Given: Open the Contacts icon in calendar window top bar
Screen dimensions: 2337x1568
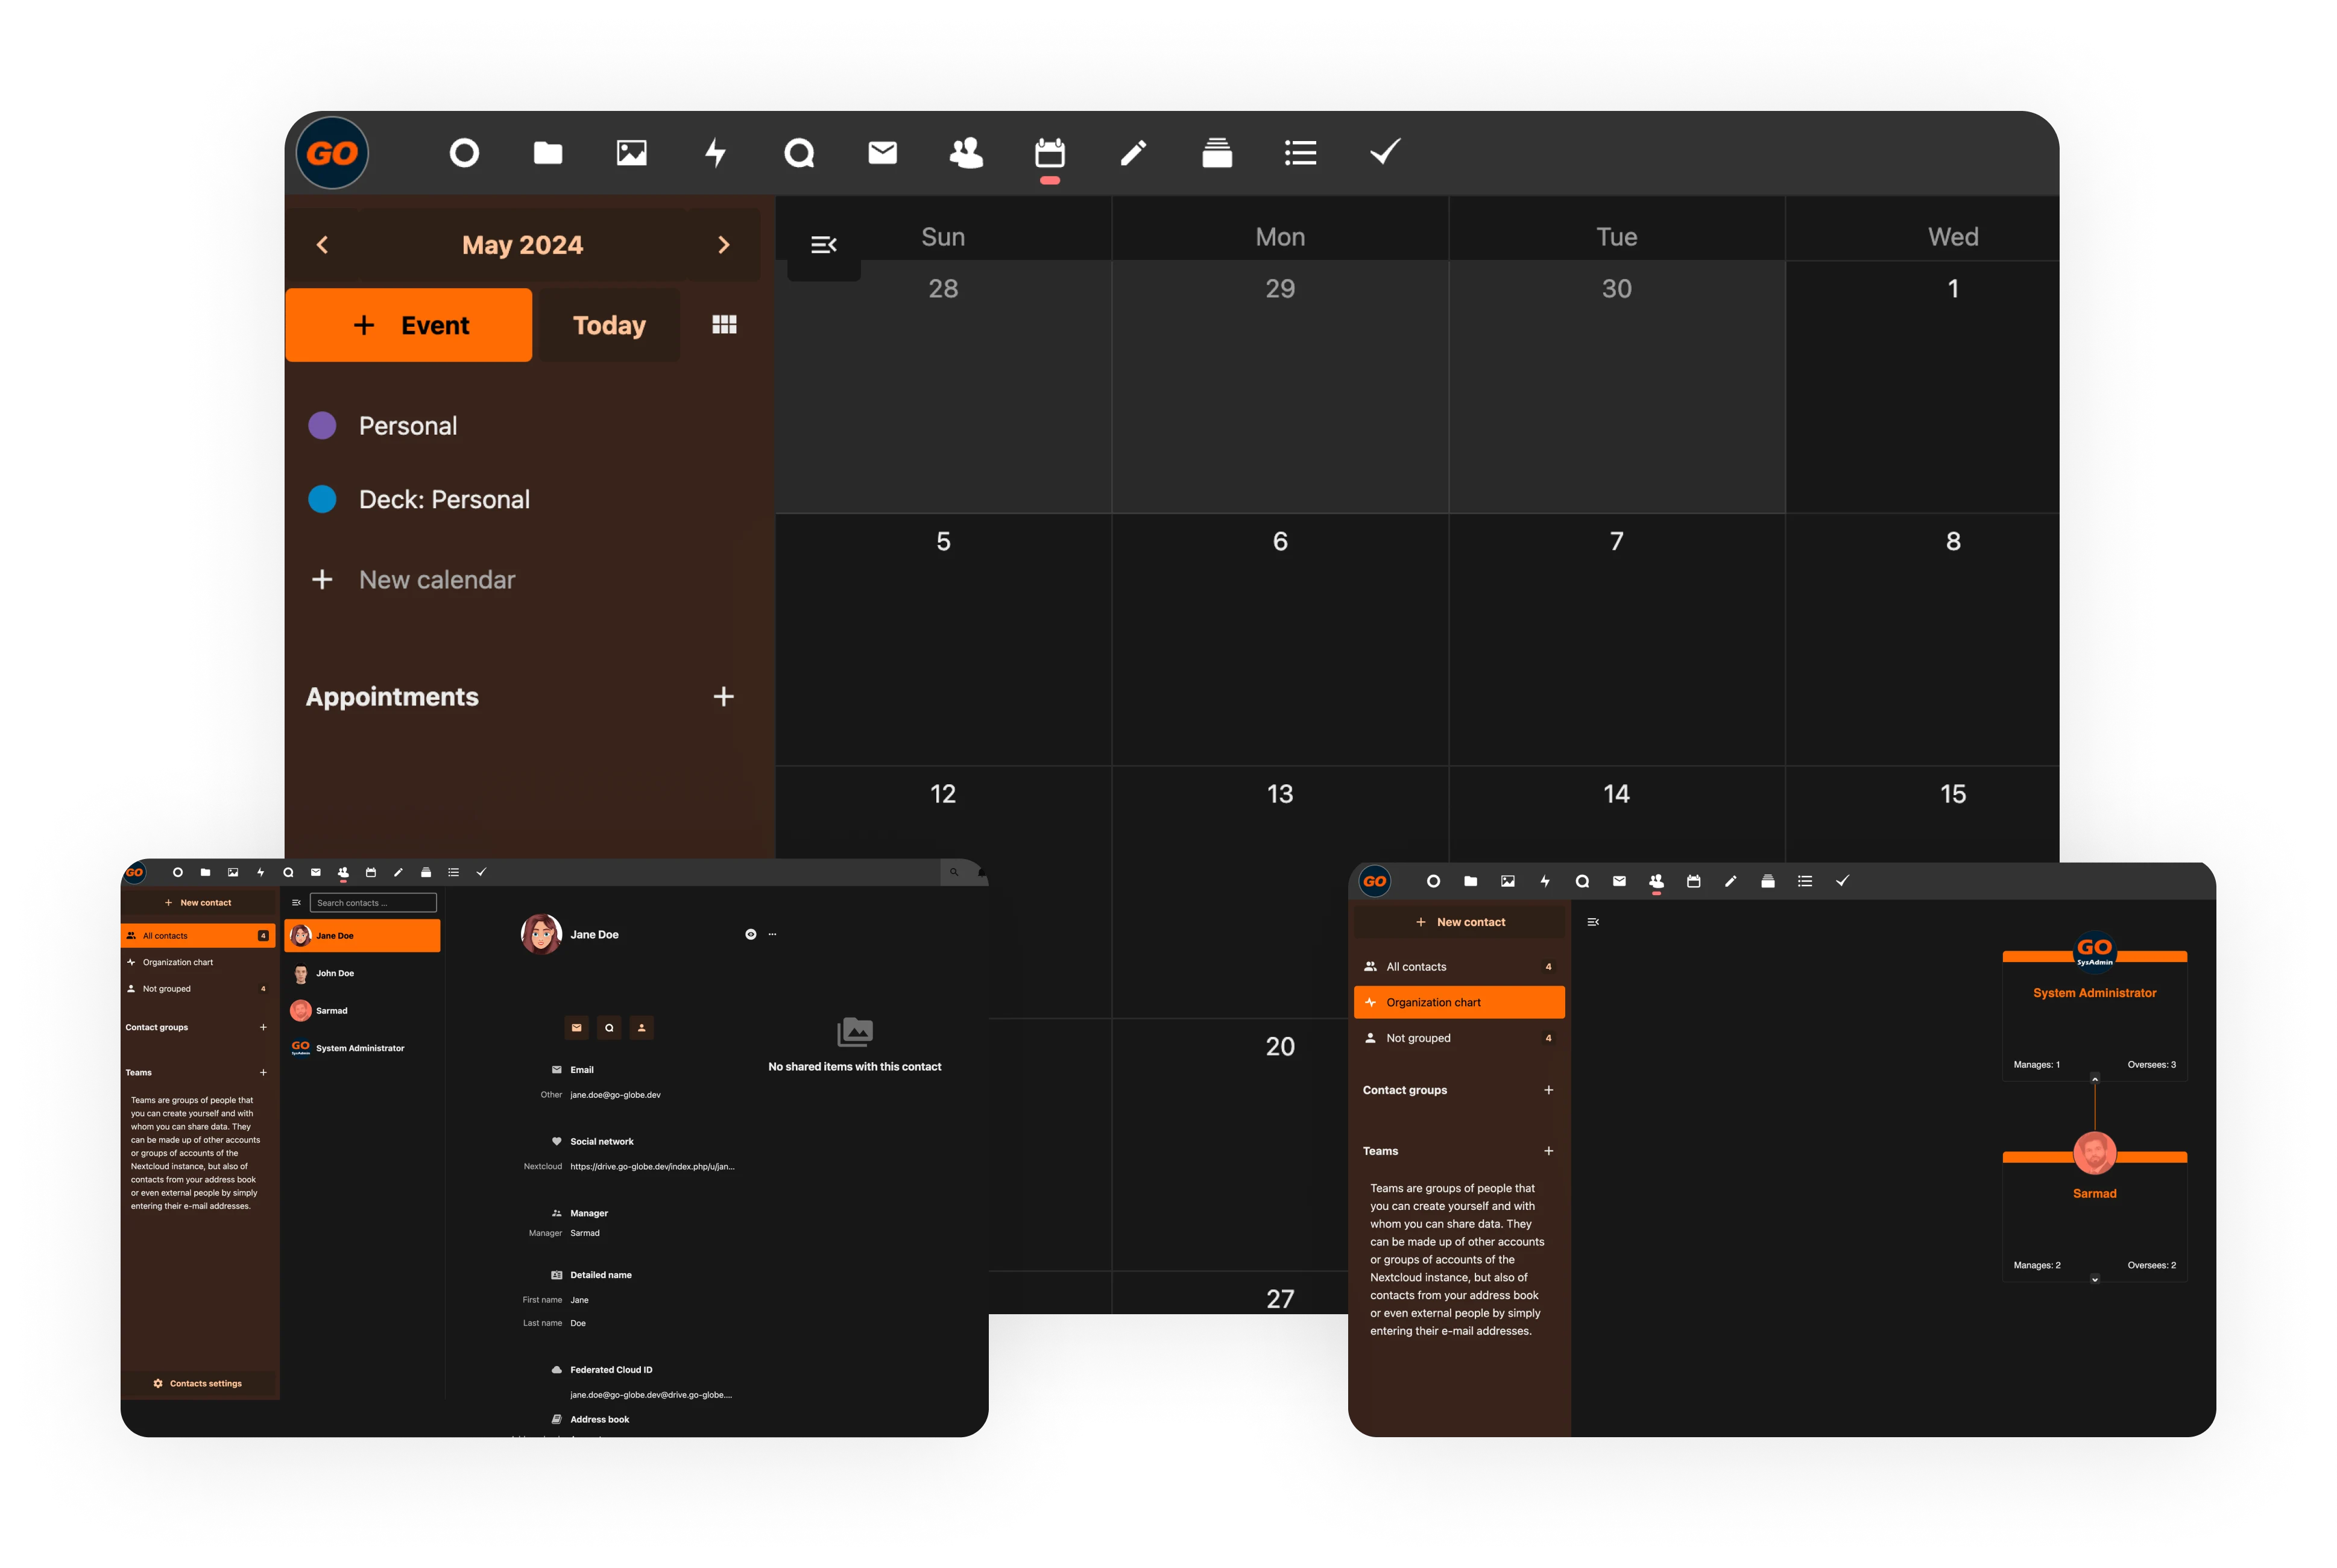Looking at the screenshot, I should click(966, 153).
